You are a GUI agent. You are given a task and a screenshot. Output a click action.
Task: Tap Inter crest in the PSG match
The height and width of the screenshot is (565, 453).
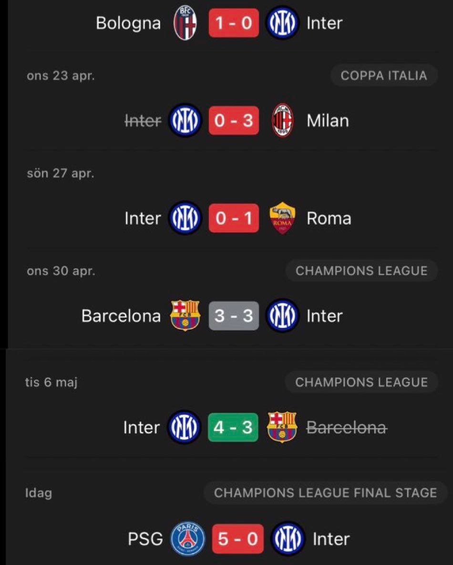click(288, 539)
